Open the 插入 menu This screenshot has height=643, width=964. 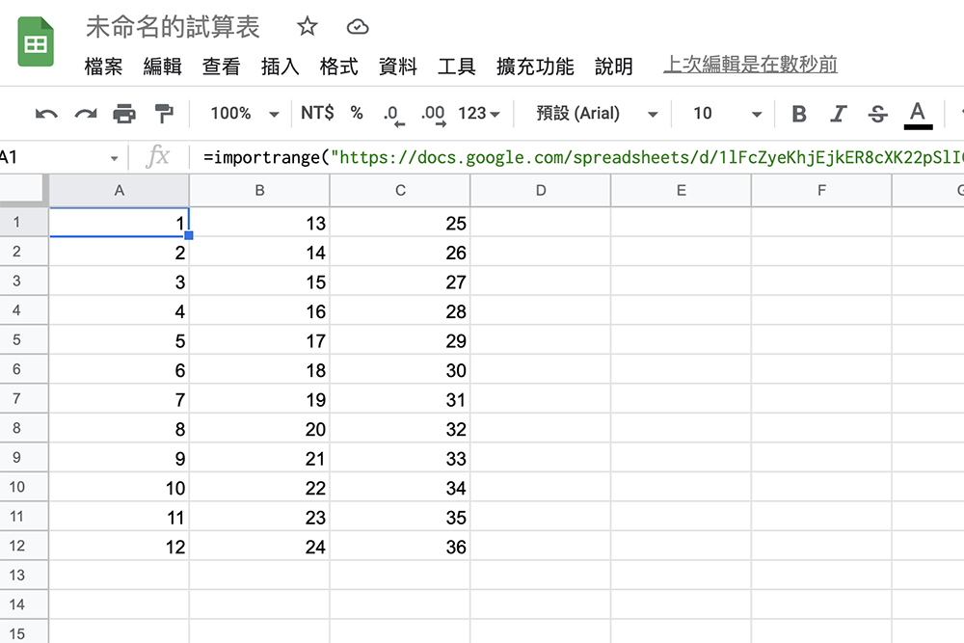pos(280,67)
